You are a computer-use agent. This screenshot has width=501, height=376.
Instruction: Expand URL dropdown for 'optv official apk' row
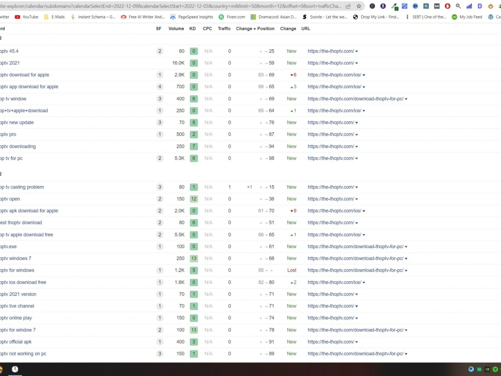(x=357, y=342)
